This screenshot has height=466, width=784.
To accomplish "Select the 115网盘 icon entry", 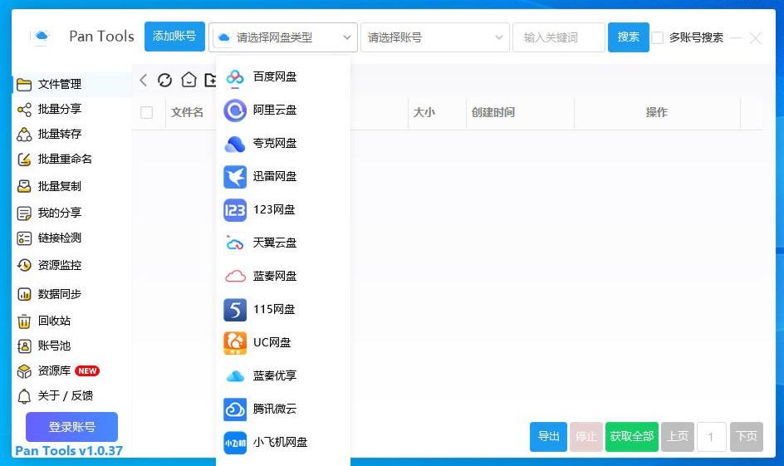I will click(x=235, y=309).
